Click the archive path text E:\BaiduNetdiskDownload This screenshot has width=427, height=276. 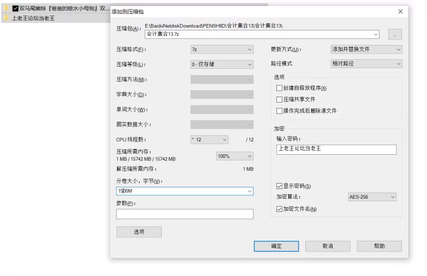[x=214, y=26]
